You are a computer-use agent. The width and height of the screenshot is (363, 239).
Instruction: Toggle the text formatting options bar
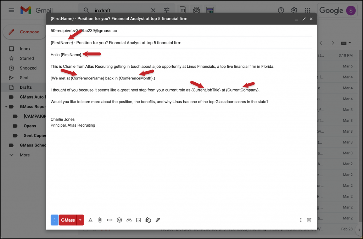click(90, 220)
